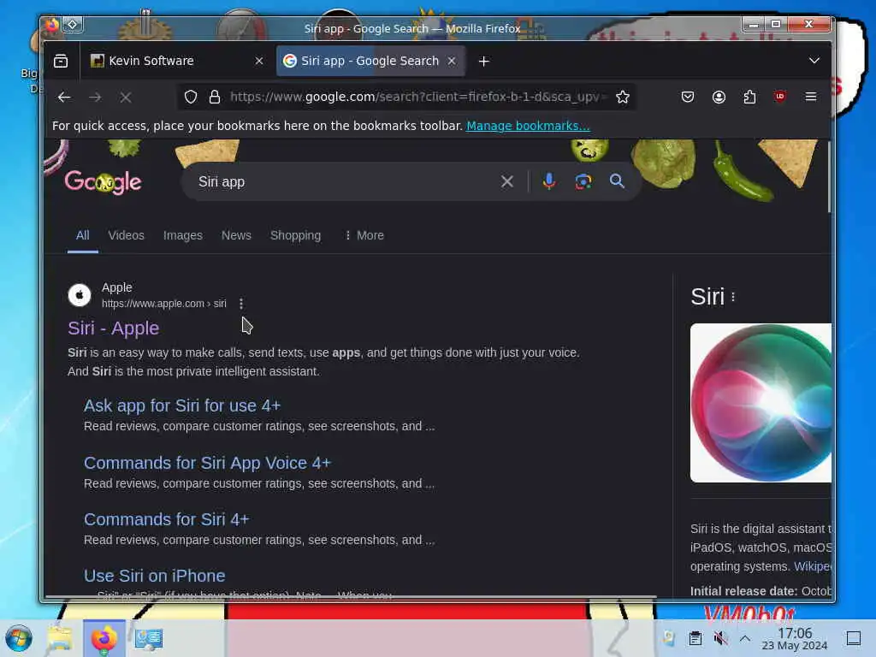
Task: Open the Siri - Apple result link
Action: [x=114, y=328]
